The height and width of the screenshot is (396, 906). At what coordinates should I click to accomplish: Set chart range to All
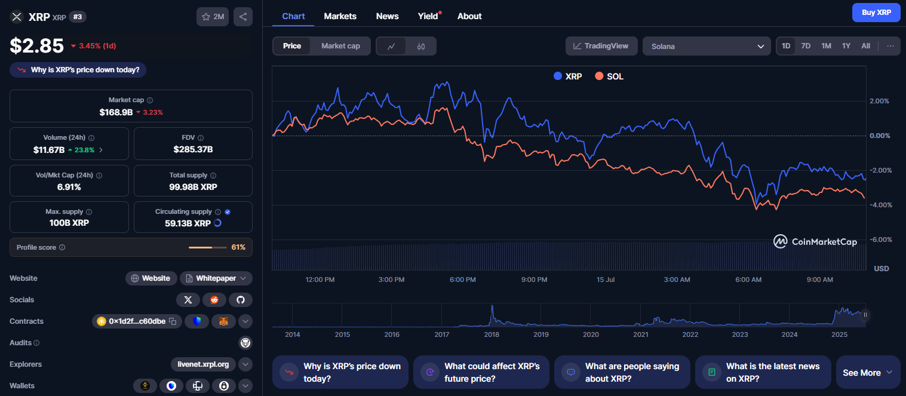866,46
